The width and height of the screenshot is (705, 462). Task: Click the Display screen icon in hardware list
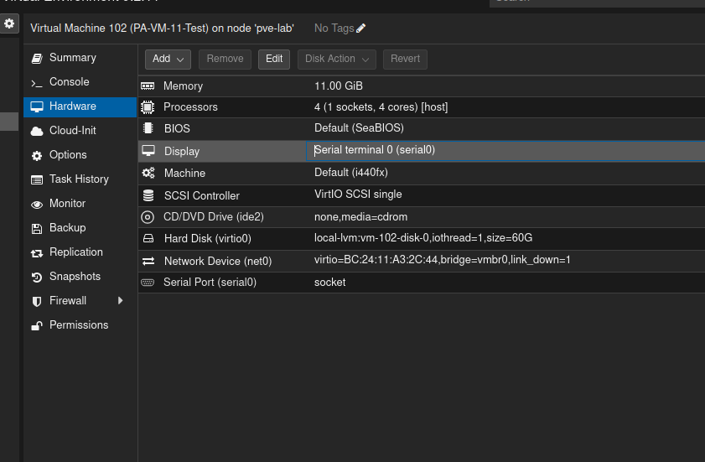tap(148, 151)
